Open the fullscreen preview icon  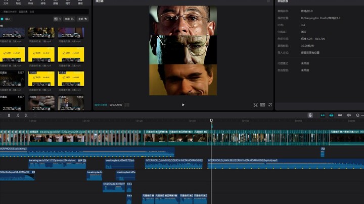[270, 105]
